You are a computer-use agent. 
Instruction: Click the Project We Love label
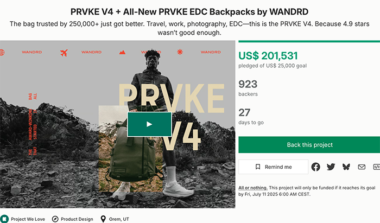28,219
